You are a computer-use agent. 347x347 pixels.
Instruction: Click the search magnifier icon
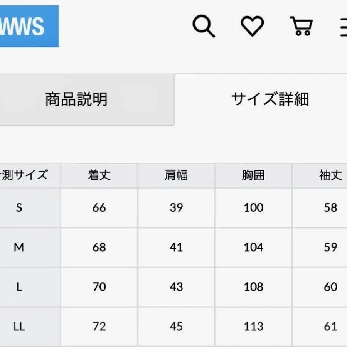[x=203, y=27]
